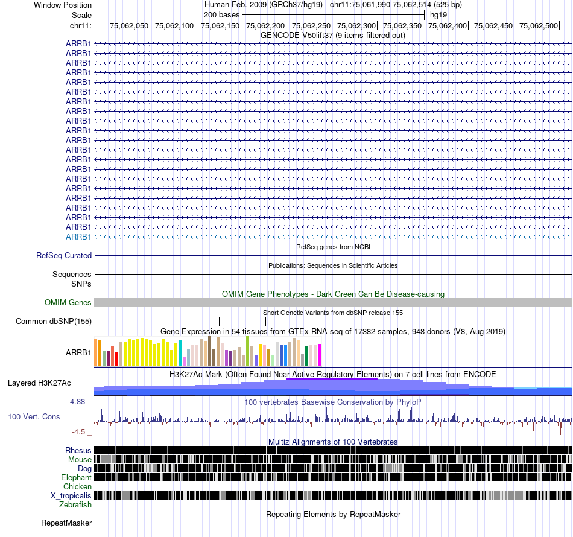Click the Layered H3K27Ac label

pyautogui.click(x=39, y=383)
